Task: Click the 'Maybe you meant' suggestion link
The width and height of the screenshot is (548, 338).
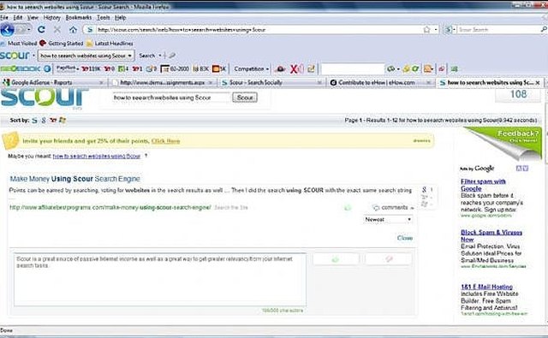Action: click(97, 157)
